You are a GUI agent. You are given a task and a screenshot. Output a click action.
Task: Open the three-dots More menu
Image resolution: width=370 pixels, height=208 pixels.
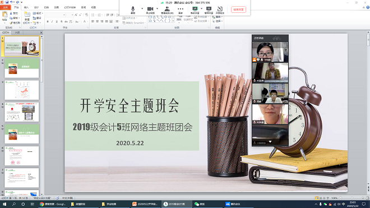click(x=181, y=10)
